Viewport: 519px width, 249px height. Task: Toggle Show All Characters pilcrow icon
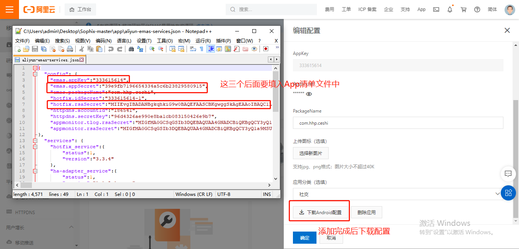(201, 49)
